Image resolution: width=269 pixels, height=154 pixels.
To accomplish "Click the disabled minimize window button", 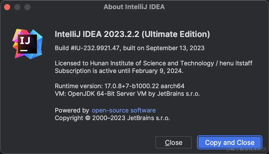I will coord(17,7).
